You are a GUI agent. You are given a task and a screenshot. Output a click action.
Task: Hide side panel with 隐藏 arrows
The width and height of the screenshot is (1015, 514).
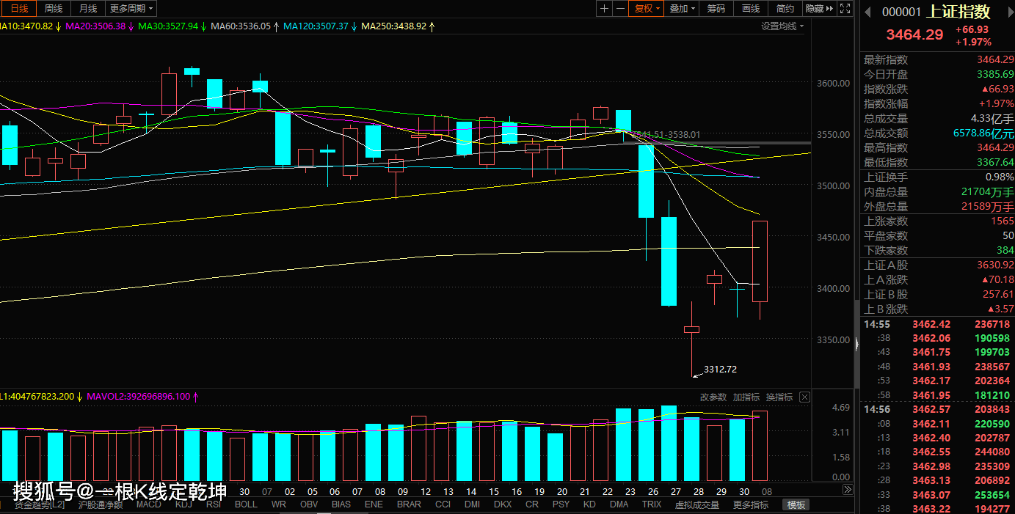click(x=819, y=9)
